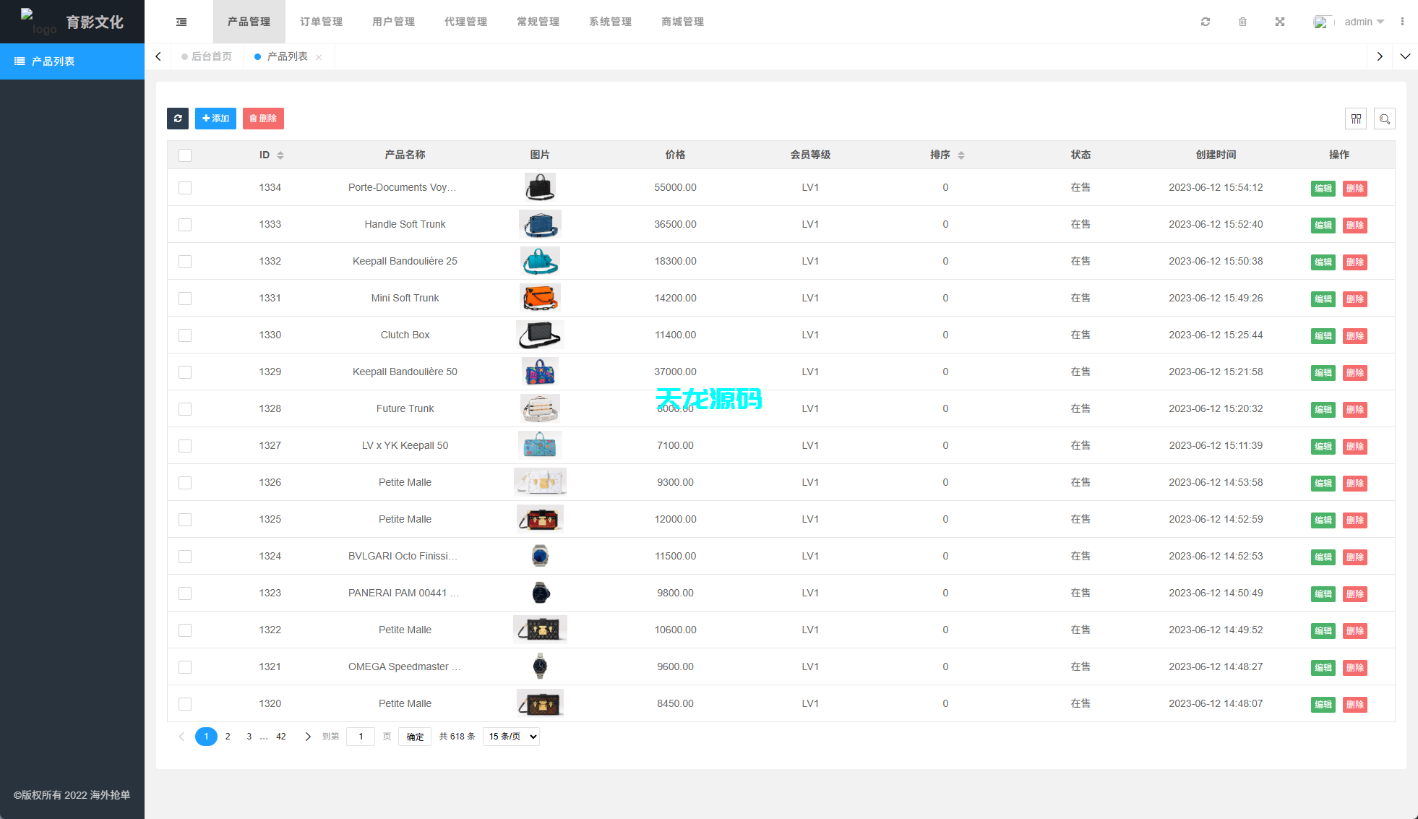
Task: Refresh the product table list
Action: (x=178, y=119)
